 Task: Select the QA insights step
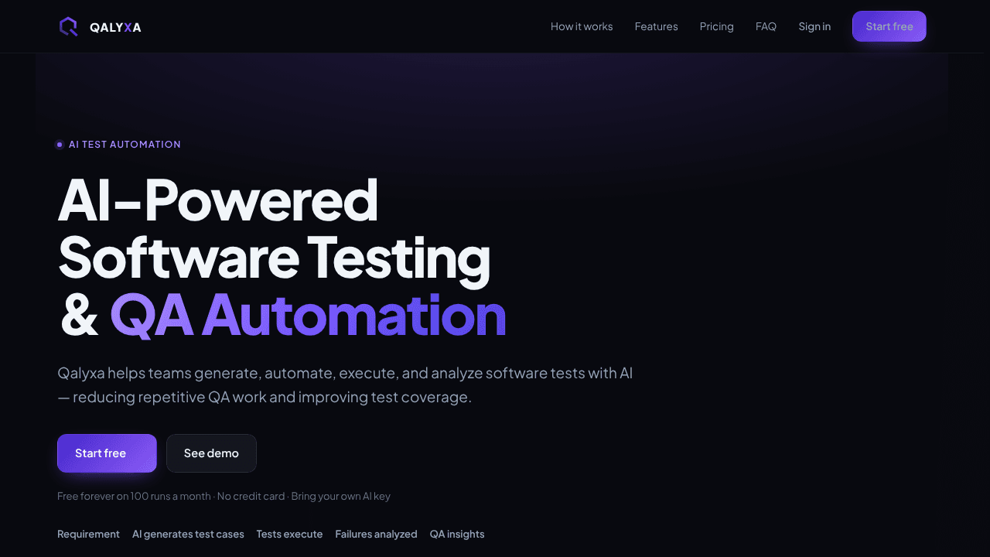tap(457, 534)
